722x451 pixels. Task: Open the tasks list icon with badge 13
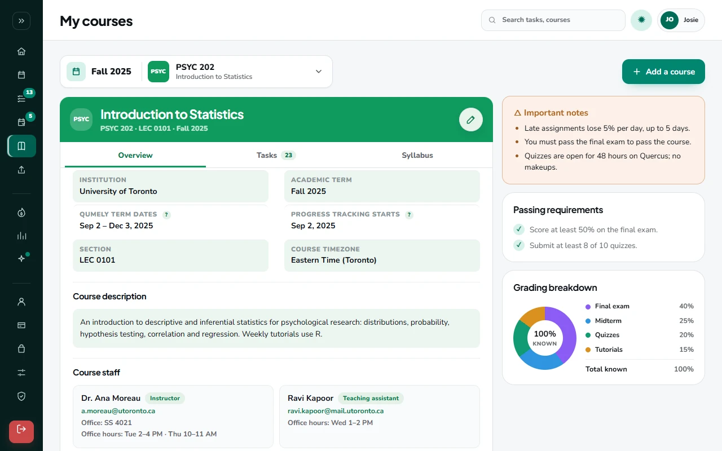click(x=21, y=99)
